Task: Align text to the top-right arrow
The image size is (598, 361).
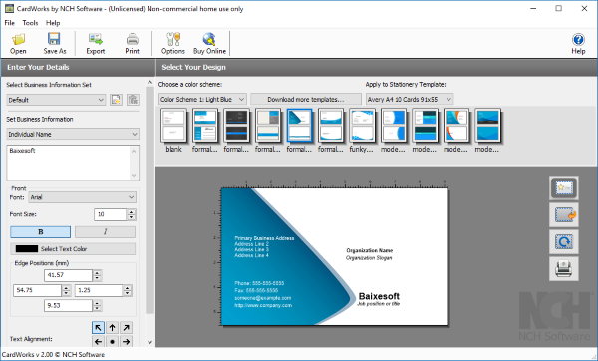Action: pyautogui.click(x=126, y=327)
